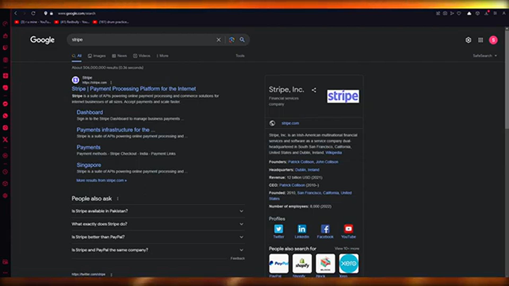Click 'More results from stripe.com'
Viewport: 509px width, 286px height.
(102, 180)
